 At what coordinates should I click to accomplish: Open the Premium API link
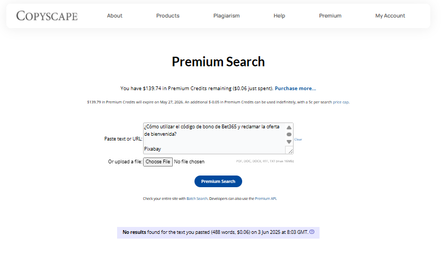coord(265,198)
